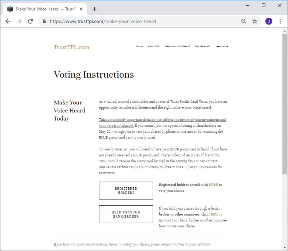Click the scrollbar down arrow
288x251 pixels.
285,247
